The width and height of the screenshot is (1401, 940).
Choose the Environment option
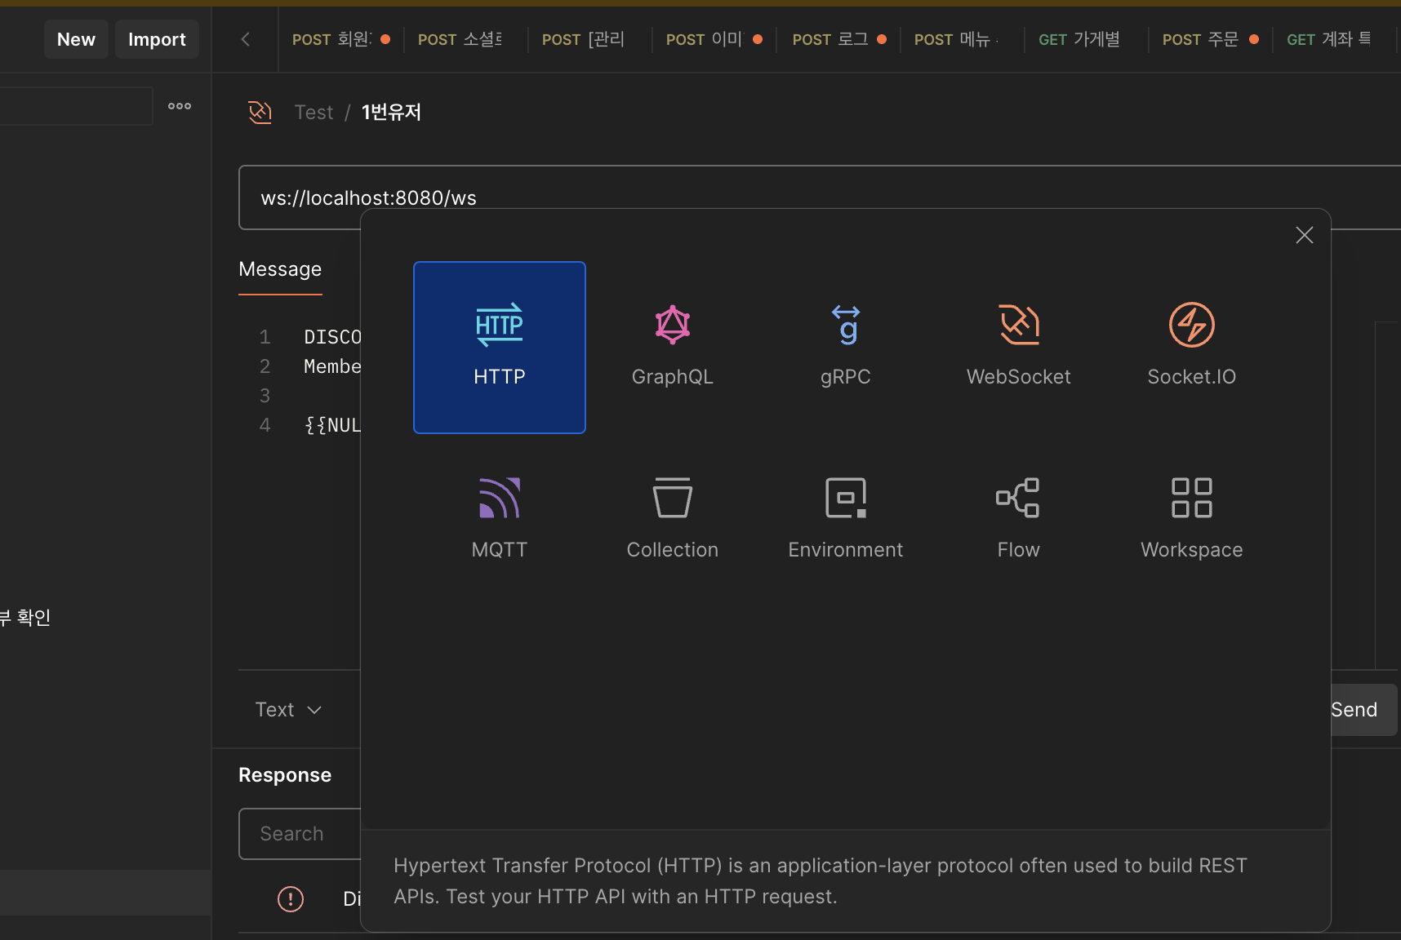click(x=846, y=521)
